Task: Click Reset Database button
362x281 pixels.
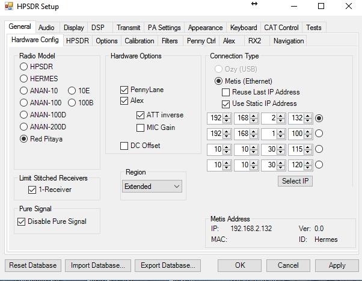Action: pyautogui.click(x=33, y=265)
